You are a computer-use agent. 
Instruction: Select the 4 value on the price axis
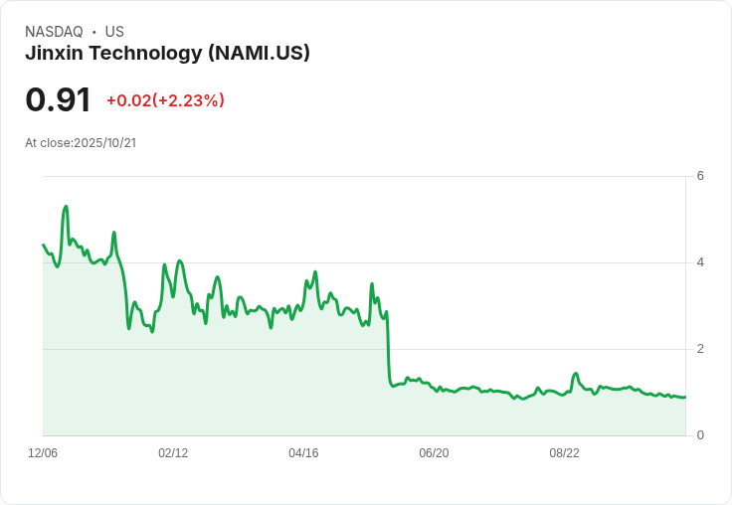700,262
